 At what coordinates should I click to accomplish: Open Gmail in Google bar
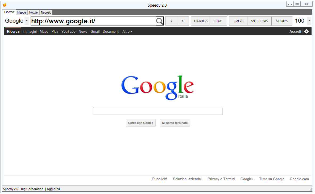[95, 32]
